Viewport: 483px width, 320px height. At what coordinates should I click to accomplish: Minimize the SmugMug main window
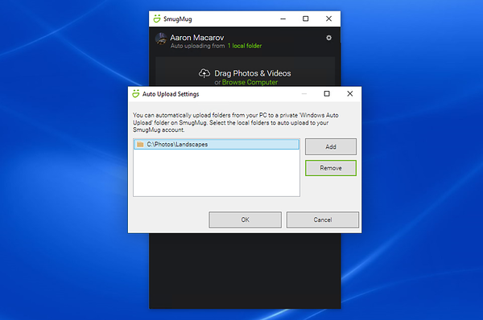tap(283, 18)
